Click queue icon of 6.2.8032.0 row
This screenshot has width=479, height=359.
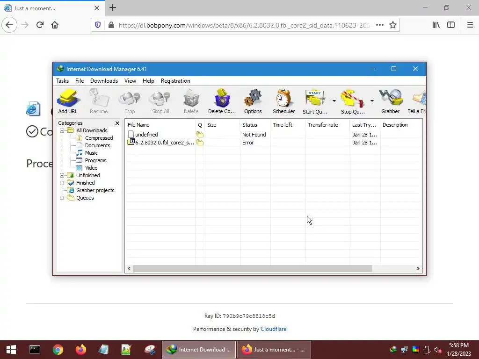point(200,143)
